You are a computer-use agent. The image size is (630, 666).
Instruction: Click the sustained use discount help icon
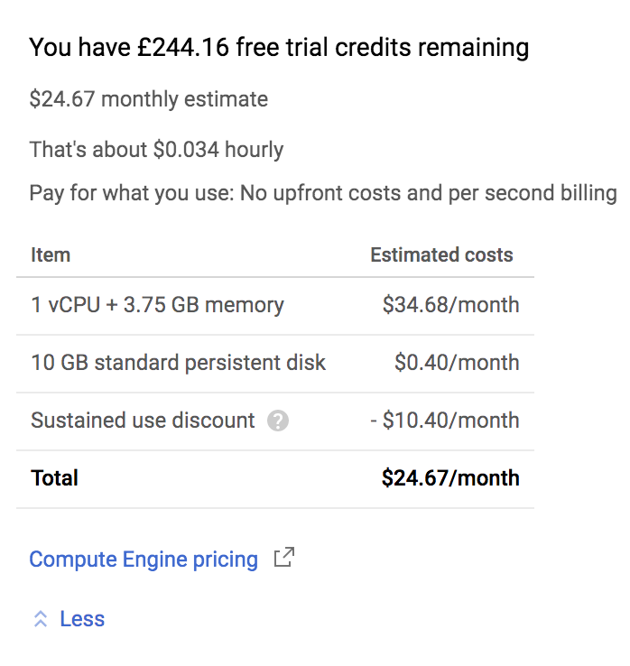[278, 421]
